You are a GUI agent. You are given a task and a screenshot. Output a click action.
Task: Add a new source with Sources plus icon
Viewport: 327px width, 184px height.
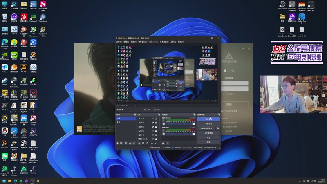click(139, 143)
